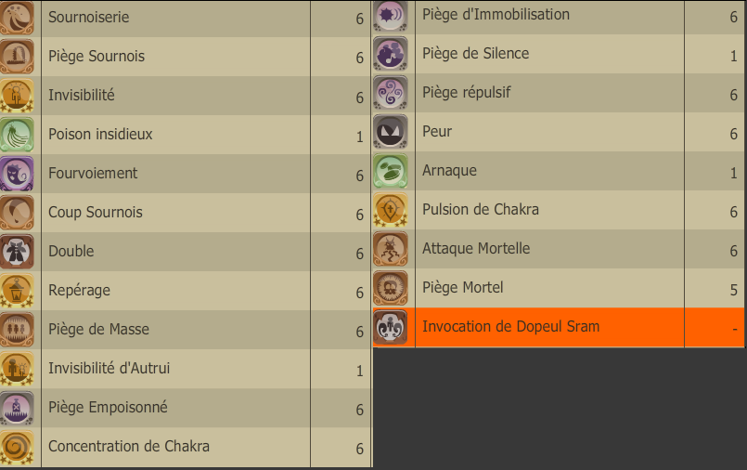
Task: Click the Pulsion de Chakra label
Action: 481,209
